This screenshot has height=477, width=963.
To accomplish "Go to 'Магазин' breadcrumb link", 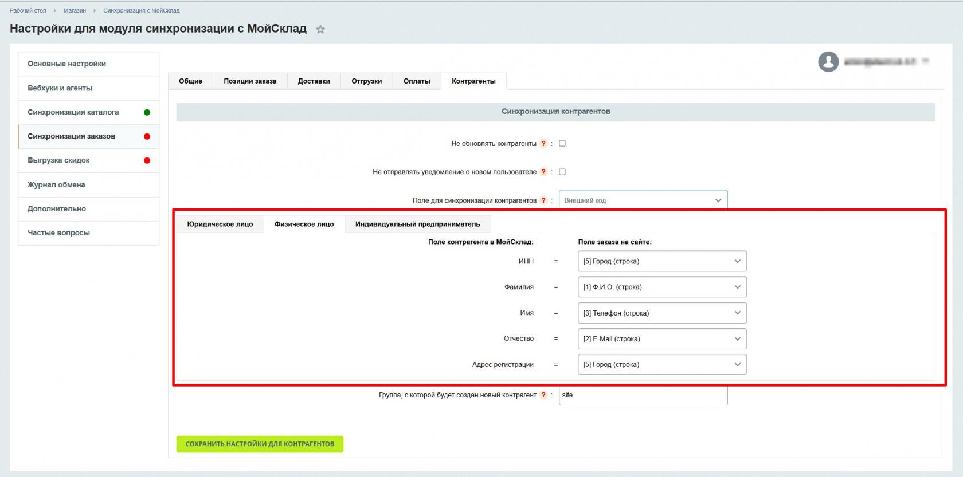I will pyautogui.click(x=75, y=10).
